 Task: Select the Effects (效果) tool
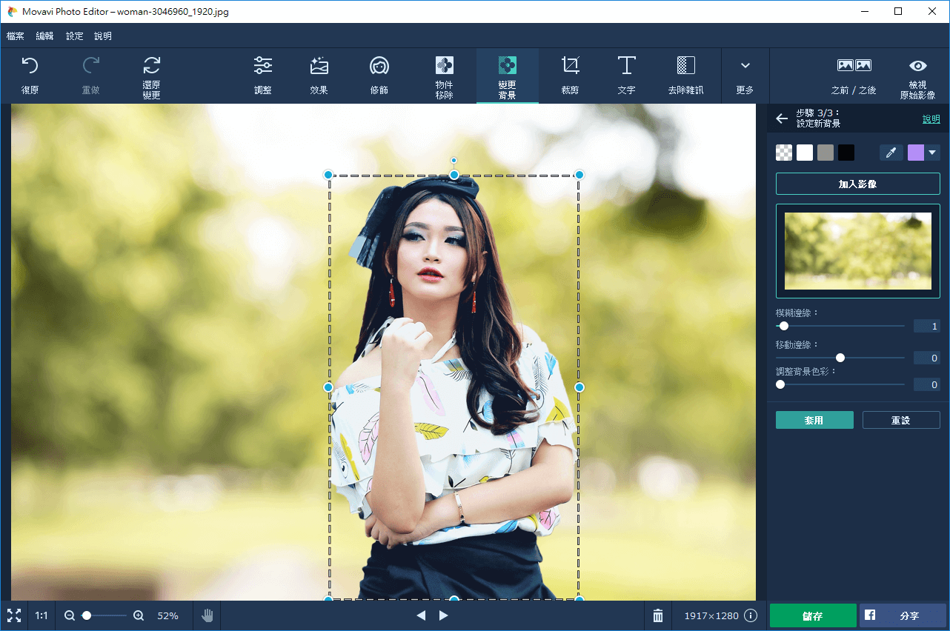319,75
